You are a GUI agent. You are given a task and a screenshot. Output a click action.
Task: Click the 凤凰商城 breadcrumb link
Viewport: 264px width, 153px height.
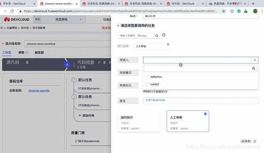pos(12,28)
